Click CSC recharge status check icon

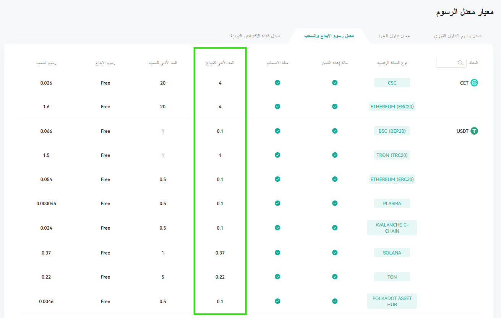pos(335,83)
